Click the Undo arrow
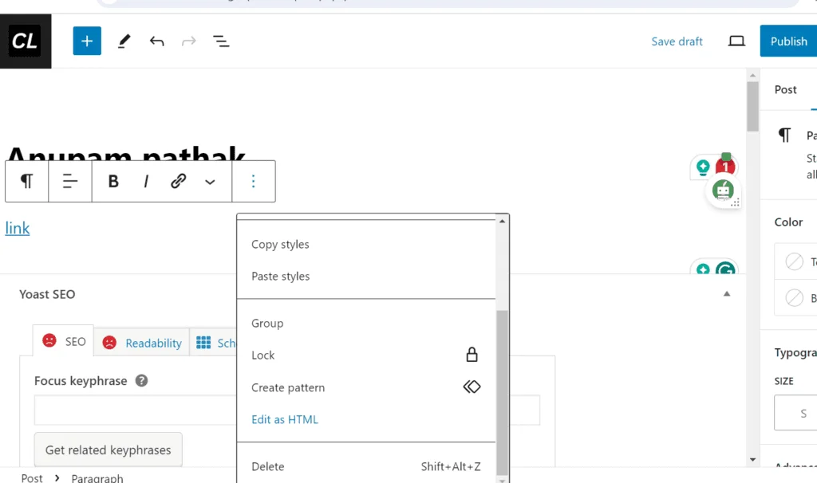The image size is (817, 483). click(x=156, y=41)
